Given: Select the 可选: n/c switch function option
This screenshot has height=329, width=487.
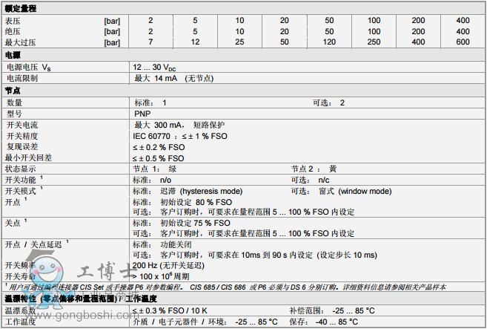Looking at the screenshot, I should click(311, 180).
